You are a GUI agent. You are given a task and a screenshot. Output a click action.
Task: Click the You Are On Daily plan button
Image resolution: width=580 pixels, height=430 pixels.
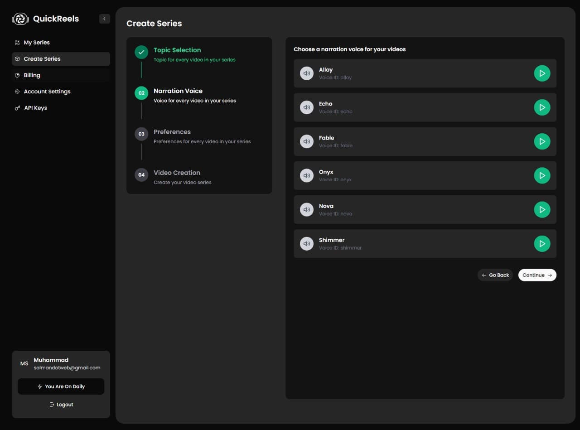coord(61,387)
